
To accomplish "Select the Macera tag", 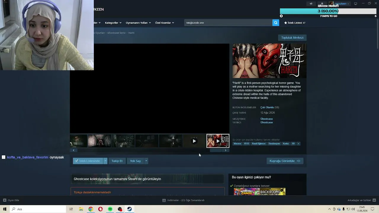I will tap(237, 144).
